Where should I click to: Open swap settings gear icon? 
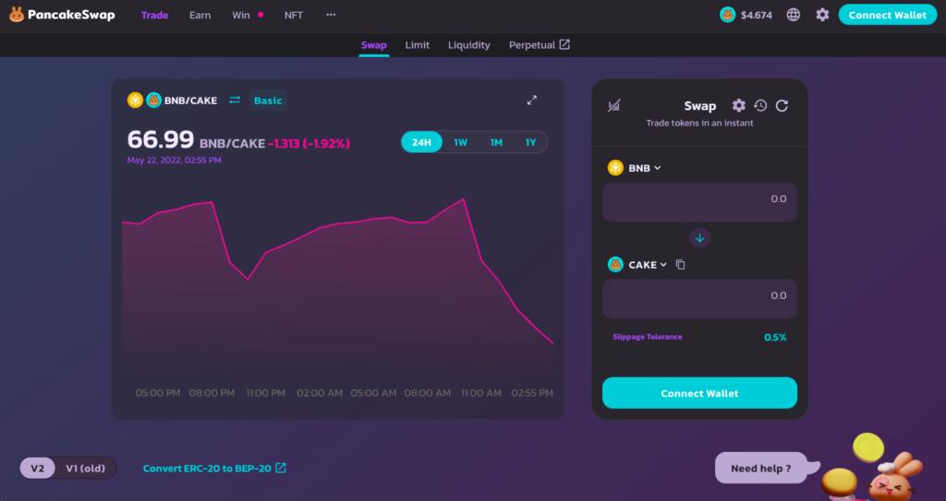[x=738, y=105]
